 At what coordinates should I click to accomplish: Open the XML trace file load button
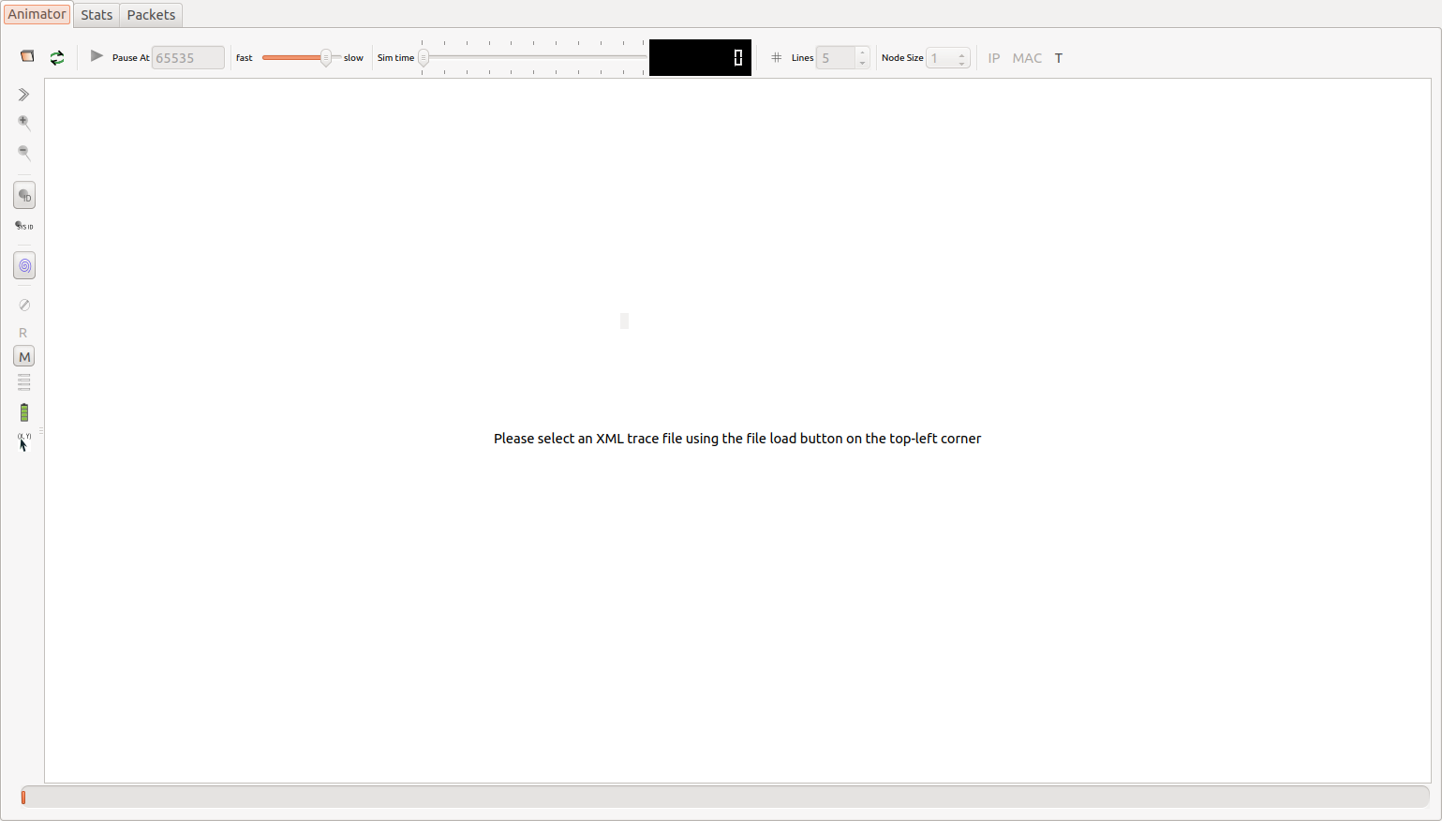pyautogui.click(x=27, y=57)
